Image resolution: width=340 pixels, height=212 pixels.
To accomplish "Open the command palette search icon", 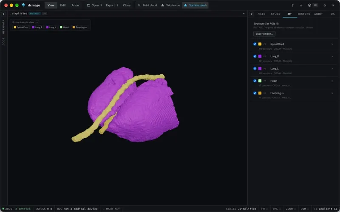I will tap(309, 5).
